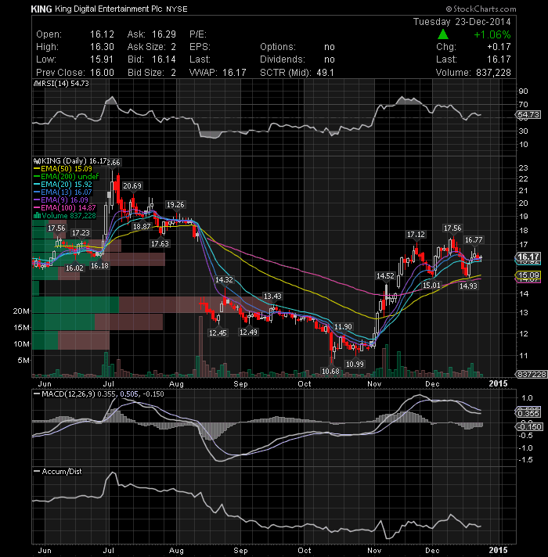Image resolution: width=548 pixels, height=557 pixels.
Task: Click the Bid value 16.14
Action: coord(164,59)
